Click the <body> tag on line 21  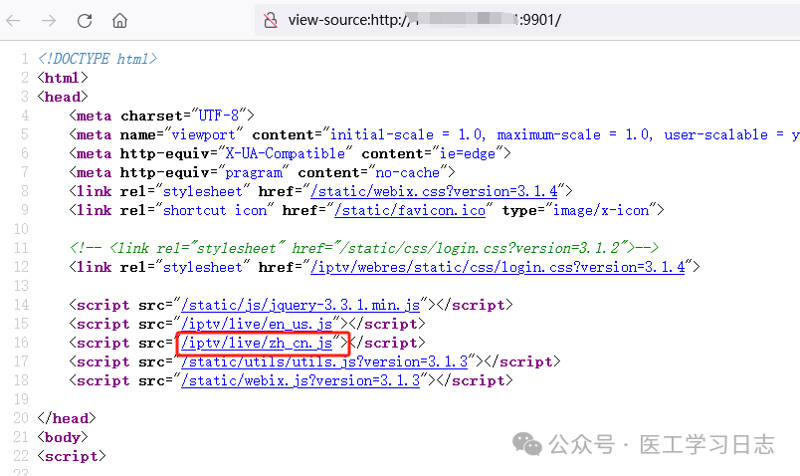click(63, 437)
